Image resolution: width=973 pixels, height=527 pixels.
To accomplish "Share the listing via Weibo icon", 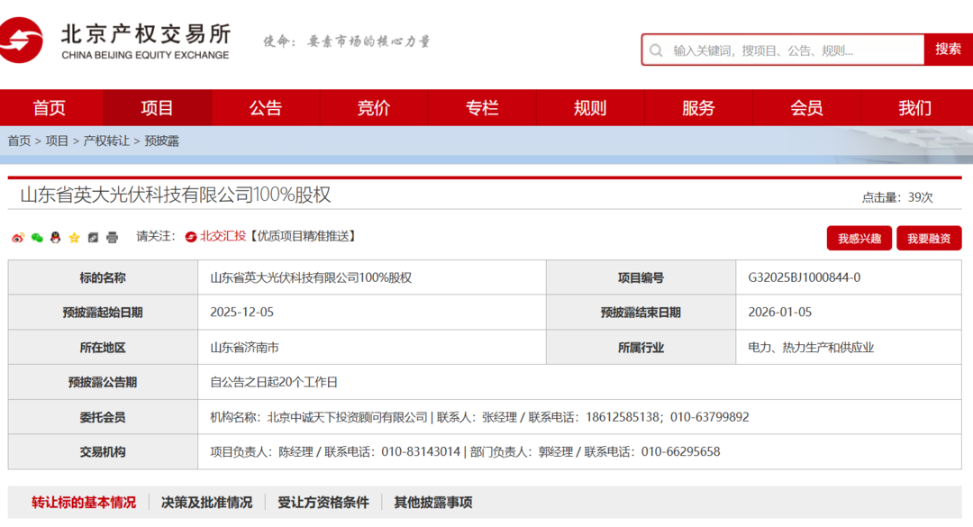I will [19, 237].
